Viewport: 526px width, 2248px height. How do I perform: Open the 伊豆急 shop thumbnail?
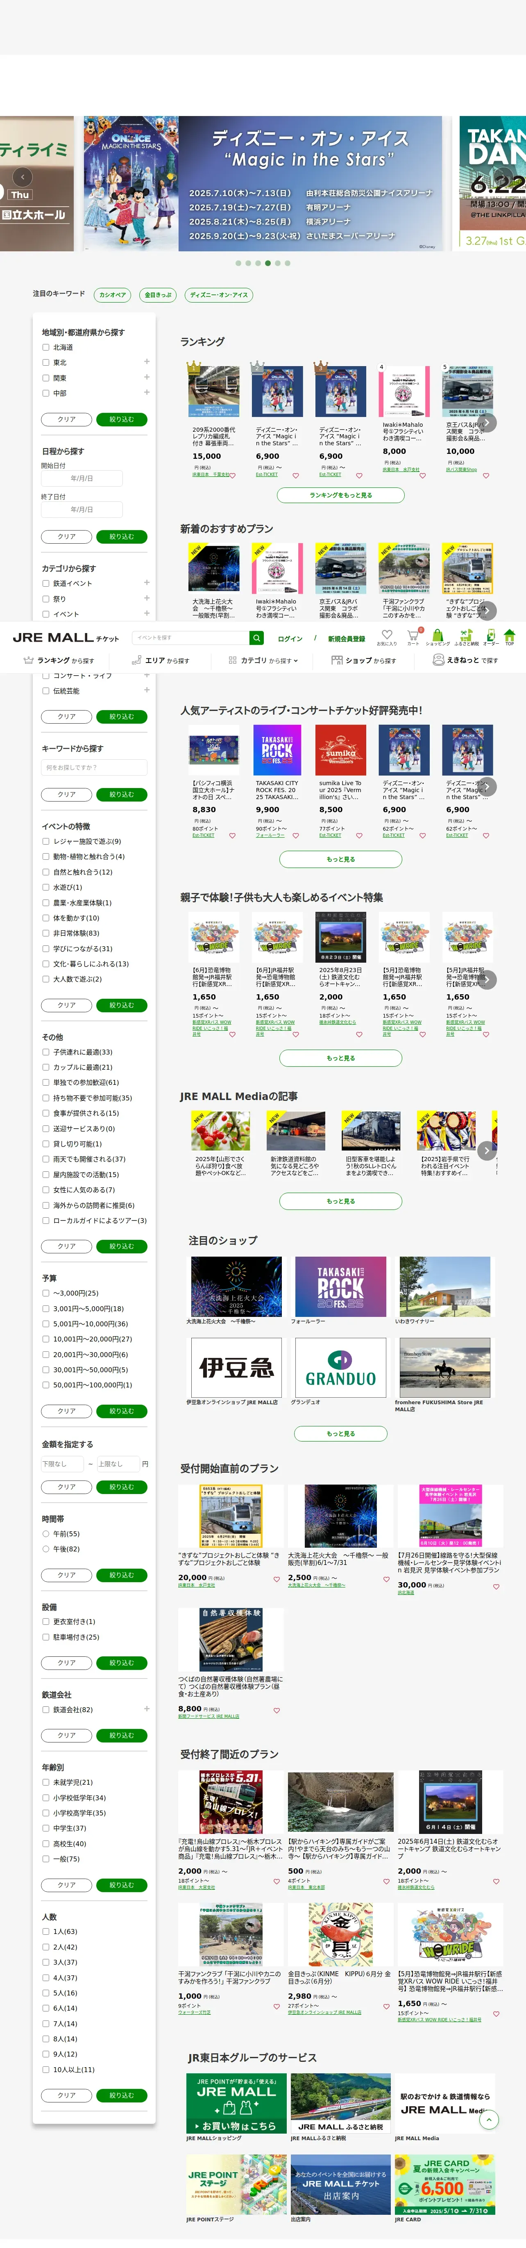pyautogui.click(x=236, y=1367)
